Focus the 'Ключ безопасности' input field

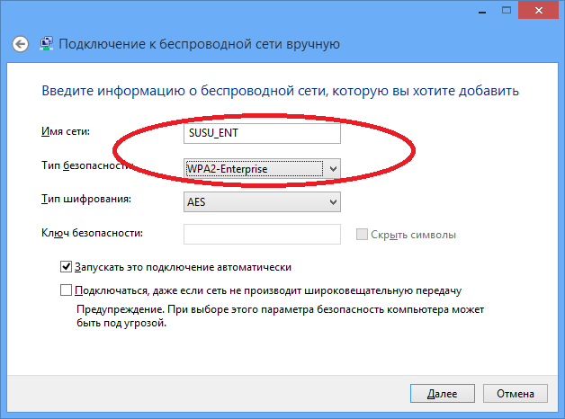[x=261, y=235]
